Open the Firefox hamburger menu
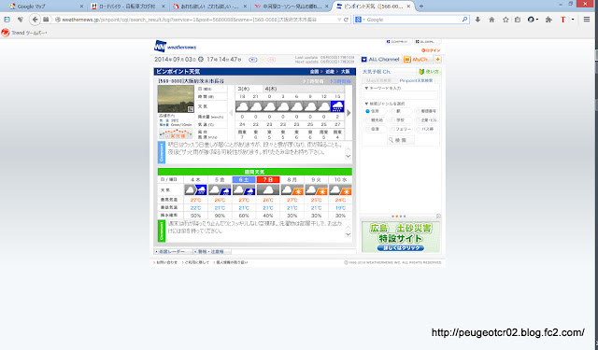Screen dimensions: 598x350 click(587, 20)
